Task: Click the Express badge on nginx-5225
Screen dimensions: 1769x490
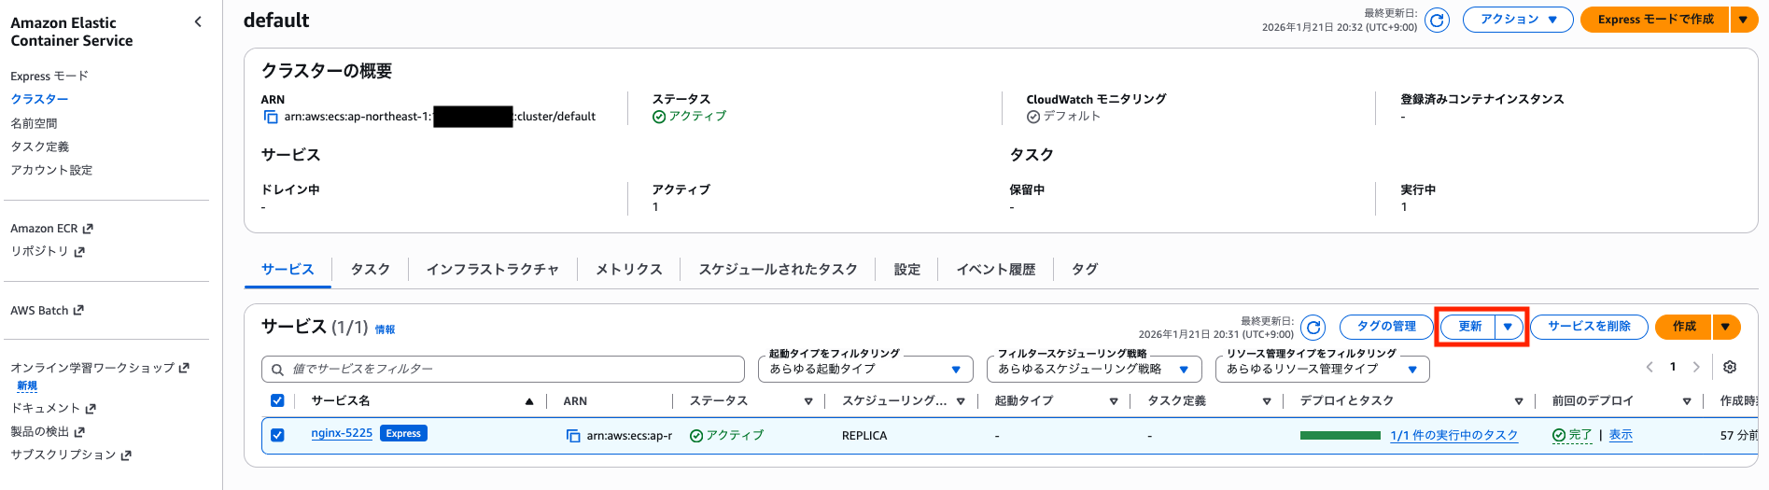Action: [x=403, y=433]
